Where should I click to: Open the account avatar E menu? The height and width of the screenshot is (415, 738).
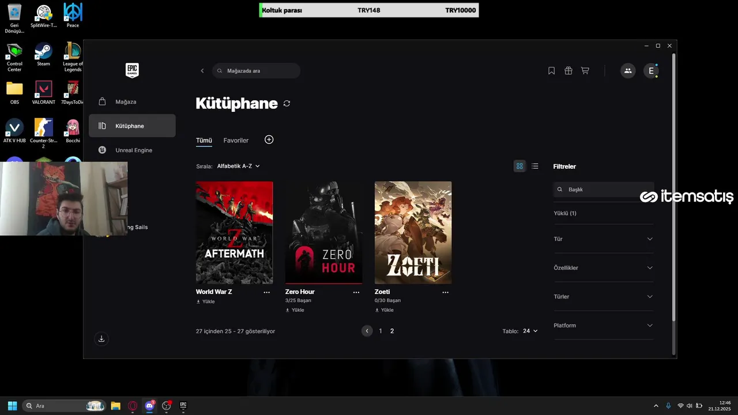pos(651,71)
